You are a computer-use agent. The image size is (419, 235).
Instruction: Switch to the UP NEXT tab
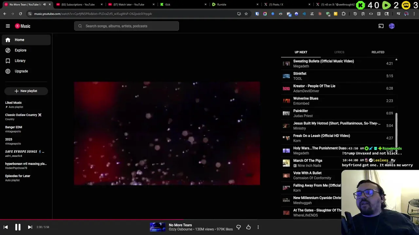pyautogui.click(x=301, y=52)
